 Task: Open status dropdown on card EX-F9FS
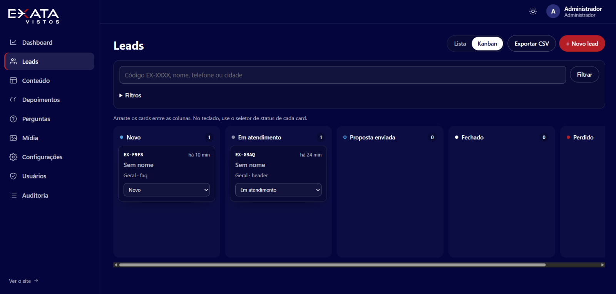[x=167, y=190]
